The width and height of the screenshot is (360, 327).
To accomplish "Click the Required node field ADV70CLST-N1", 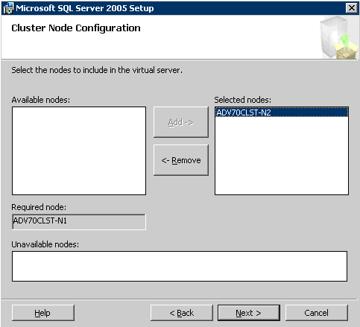I will click(79, 222).
